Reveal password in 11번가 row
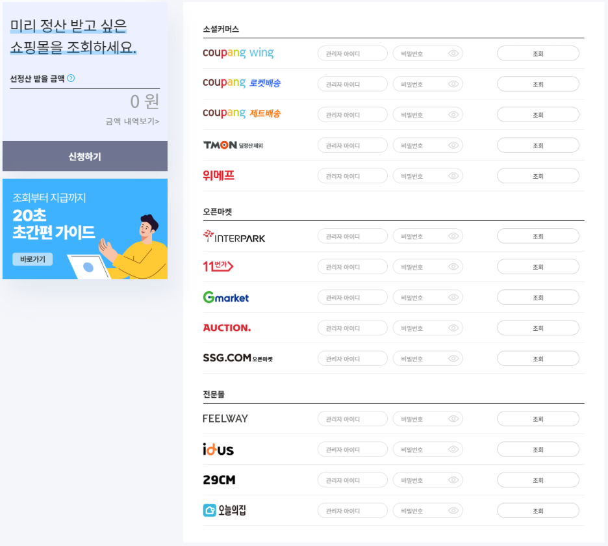The width and height of the screenshot is (608, 546). tap(453, 267)
